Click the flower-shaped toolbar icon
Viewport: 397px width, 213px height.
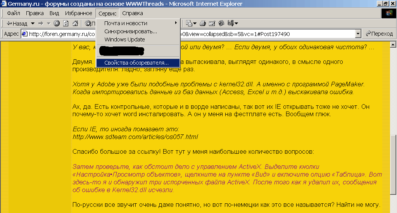221,24
